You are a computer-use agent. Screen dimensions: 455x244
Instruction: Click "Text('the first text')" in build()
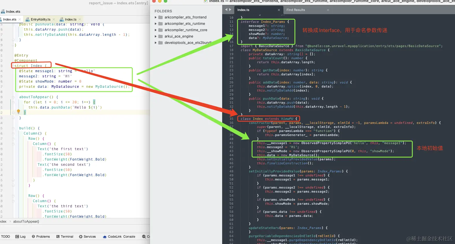click(63, 149)
